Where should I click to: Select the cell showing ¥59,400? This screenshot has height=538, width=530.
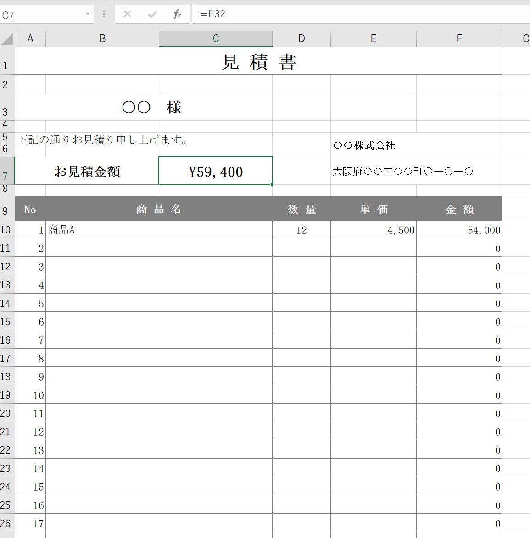[216, 171]
